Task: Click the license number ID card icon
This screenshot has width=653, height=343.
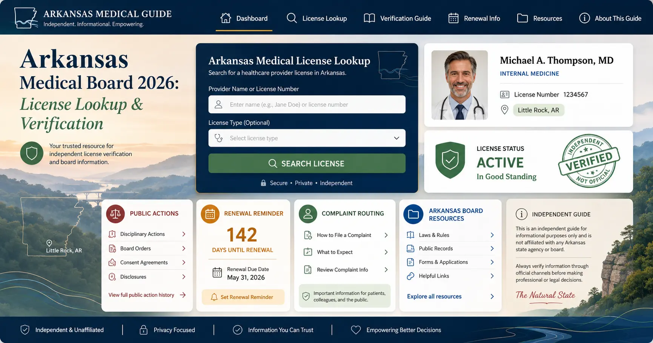Action: coord(505,95)
